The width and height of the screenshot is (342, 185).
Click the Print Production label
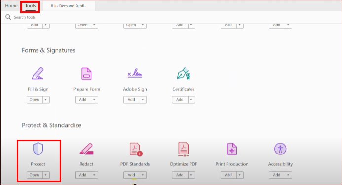[x=232, y=164]
